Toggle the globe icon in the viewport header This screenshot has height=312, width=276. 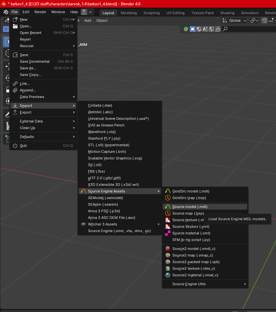(211, 29)
